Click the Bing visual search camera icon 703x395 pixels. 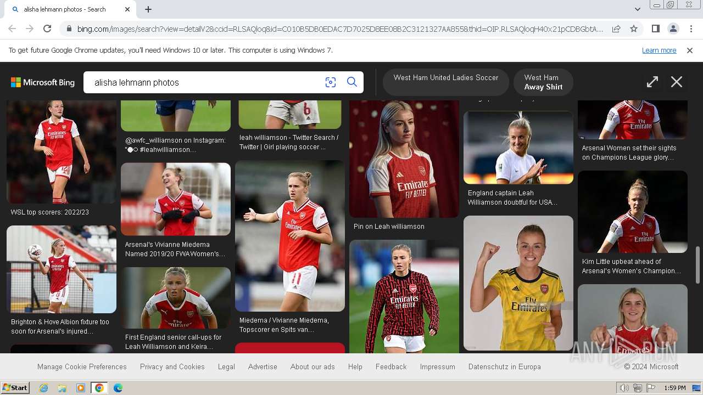point(330,82)
